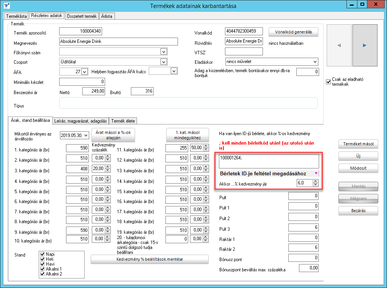Click the 9. kategóriás ár price field

tap(77, 230)
